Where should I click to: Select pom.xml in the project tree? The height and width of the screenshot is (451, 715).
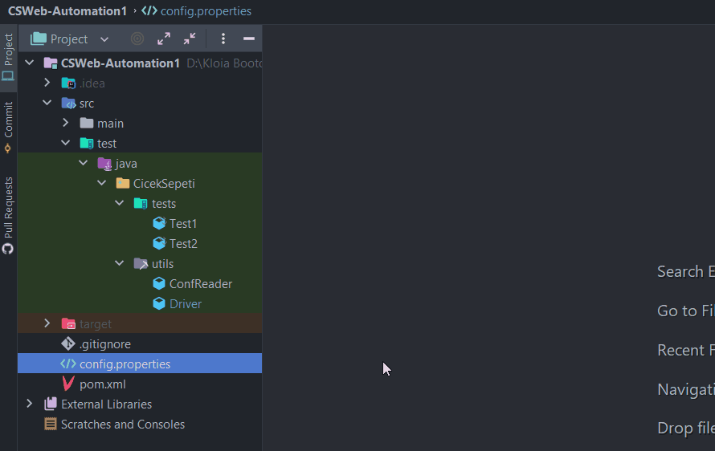103,384
